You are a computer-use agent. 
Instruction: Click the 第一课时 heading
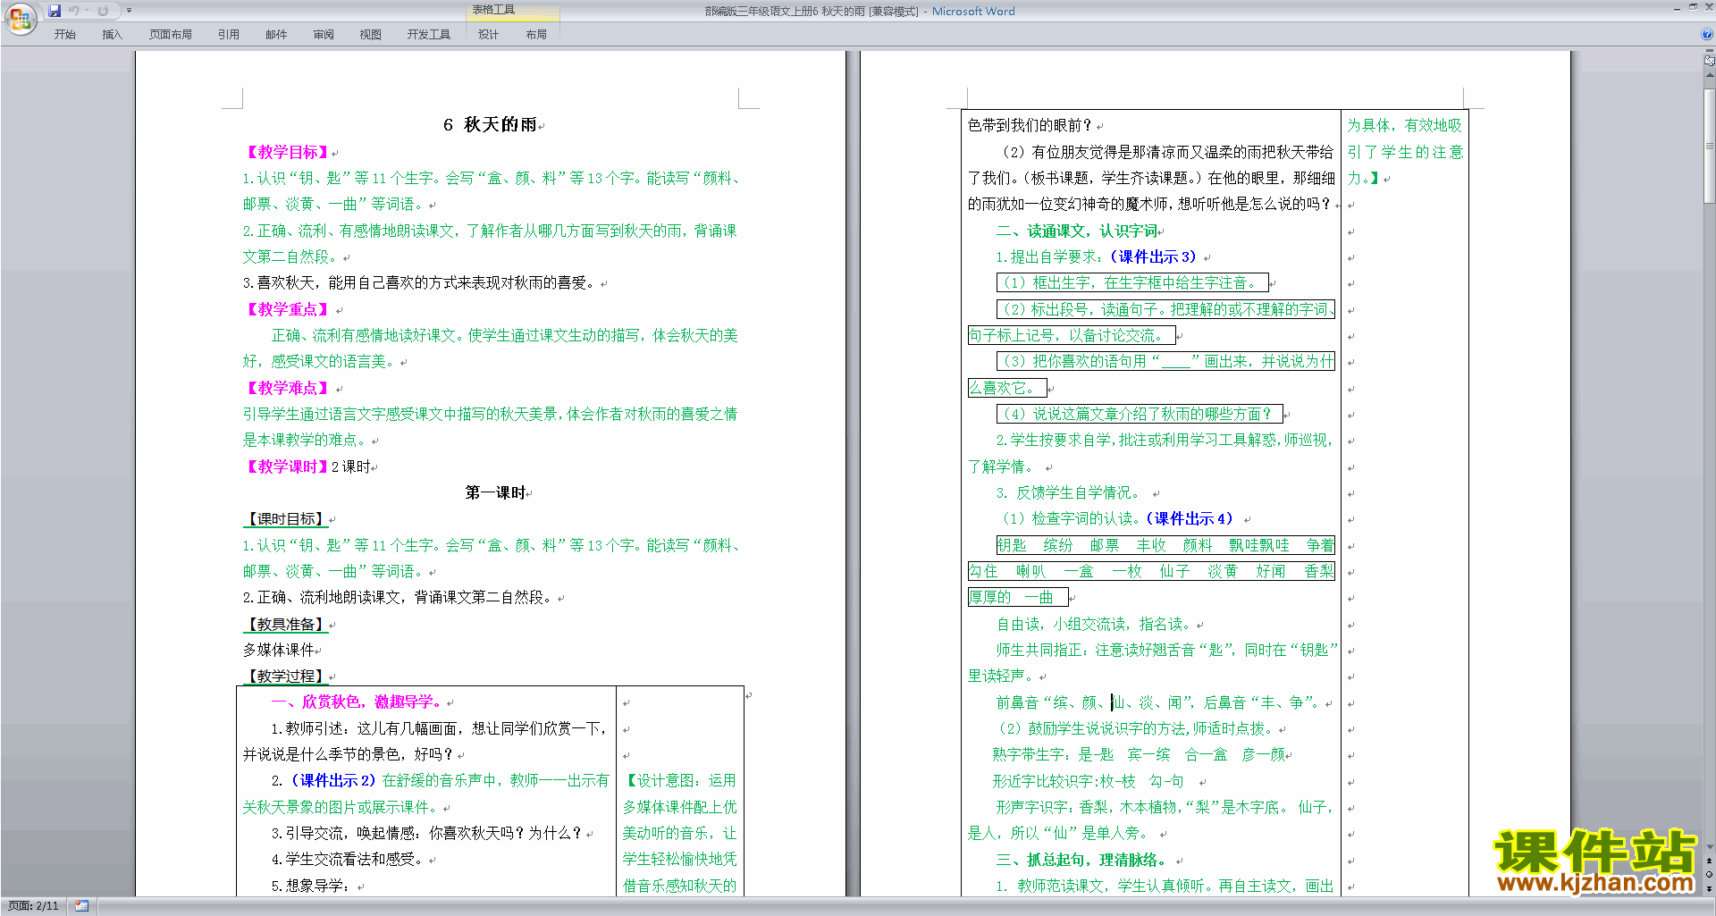pyautogui.click(x=495, y=492)
